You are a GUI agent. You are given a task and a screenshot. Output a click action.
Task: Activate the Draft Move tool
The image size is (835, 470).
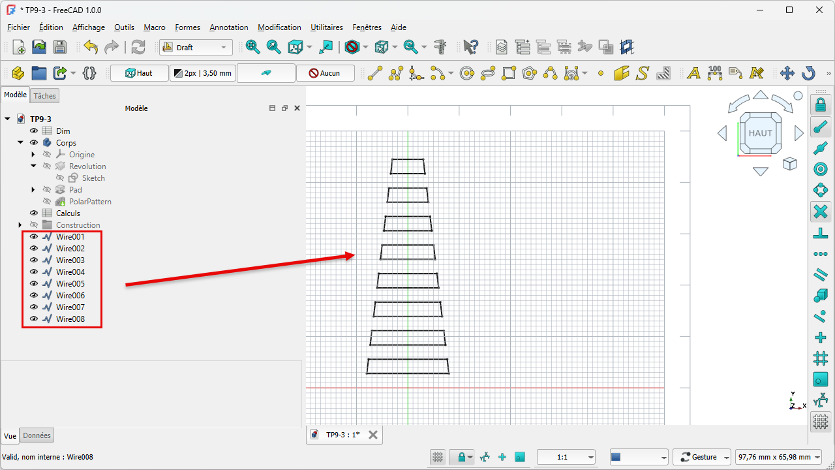pyautogui.click(x=787, y=73)
